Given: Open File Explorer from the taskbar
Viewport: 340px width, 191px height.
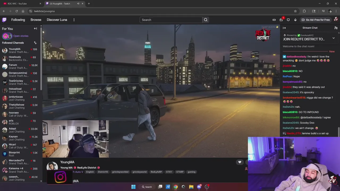Looking at the screenshot, I should tap(191, 187).
